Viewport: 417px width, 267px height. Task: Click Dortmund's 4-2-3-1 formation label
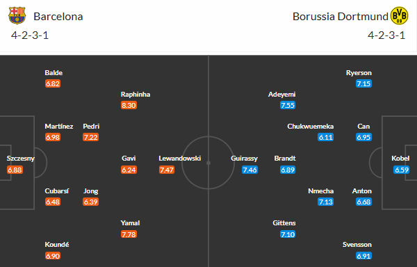click(386, 35)
